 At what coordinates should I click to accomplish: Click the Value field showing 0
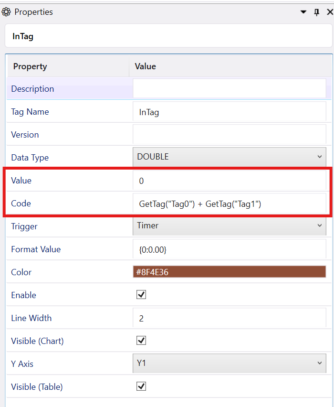click(229, 181)
